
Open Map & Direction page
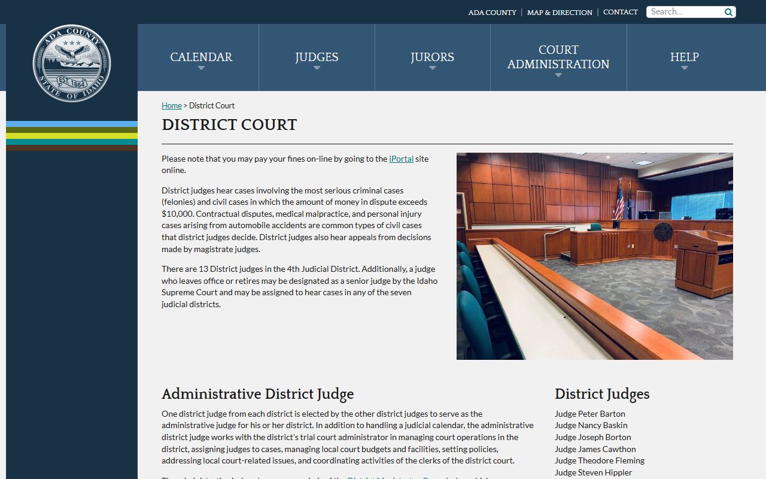pos(560,12)
